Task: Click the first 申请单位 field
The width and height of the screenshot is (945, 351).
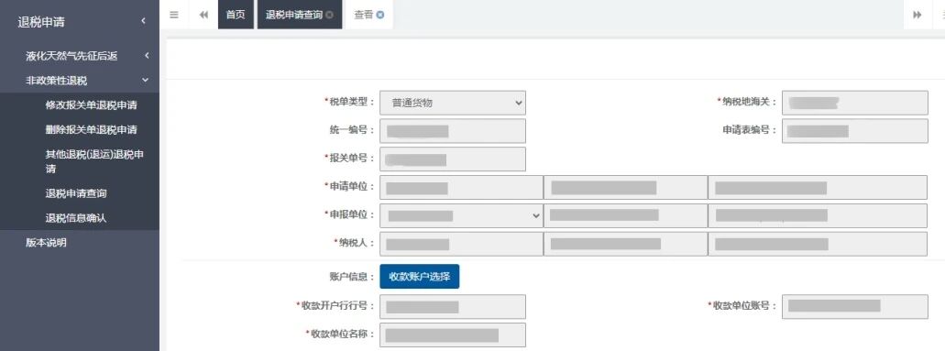Action: pos(462,188)
